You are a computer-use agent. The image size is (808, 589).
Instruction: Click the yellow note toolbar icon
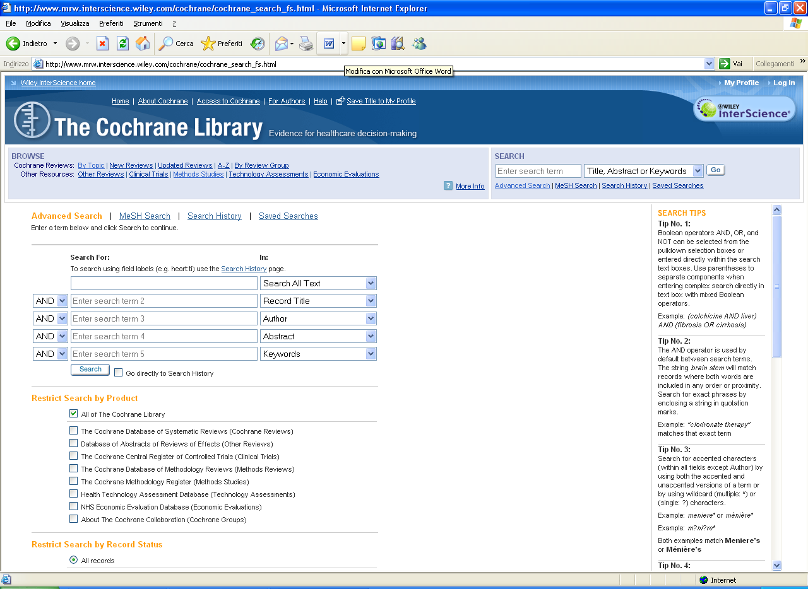(359, 44)
